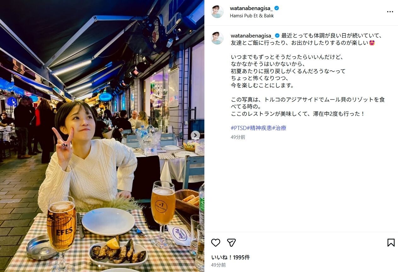This screenshot has width=398, height=272.
Task: Save the post with the bookmark icon
Action: coord(391,242)
